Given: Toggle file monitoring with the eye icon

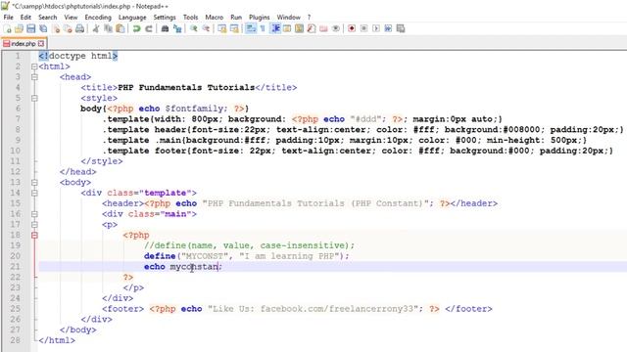Looking at the screenshot, I should pyautogui.click(x=336, y=28).
